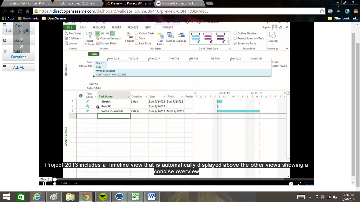Switch to REPORT ribbon tab
The height and width of the screenshot is (202, 360).
pyautogui.click(x=116, y=27)
